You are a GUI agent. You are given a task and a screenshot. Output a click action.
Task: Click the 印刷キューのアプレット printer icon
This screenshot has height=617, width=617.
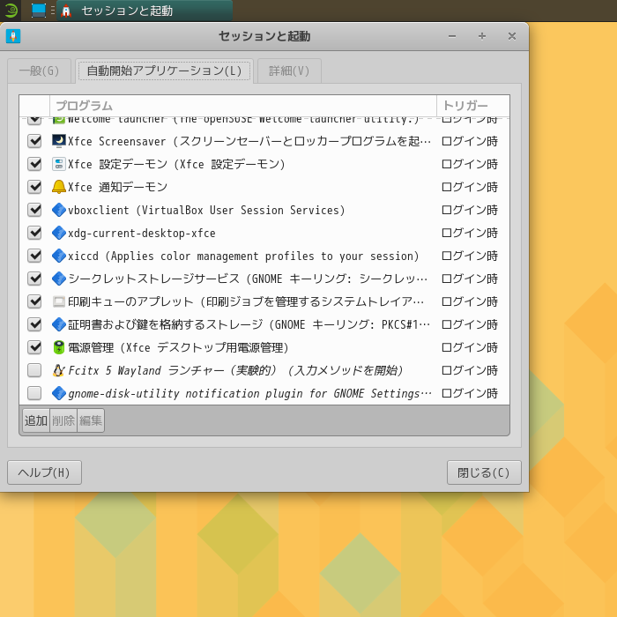pyautogui.click(x=59, y=301)
